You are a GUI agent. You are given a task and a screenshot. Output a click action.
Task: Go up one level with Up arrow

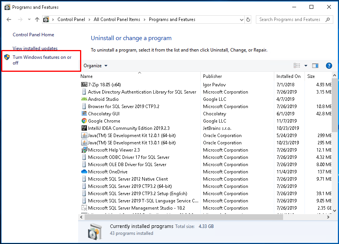tap(37, 19)
